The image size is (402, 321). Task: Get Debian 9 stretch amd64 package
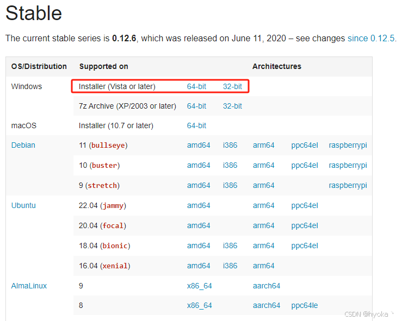pos(199,185)
